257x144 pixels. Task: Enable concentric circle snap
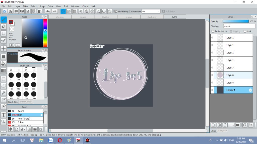coord(92,11)
